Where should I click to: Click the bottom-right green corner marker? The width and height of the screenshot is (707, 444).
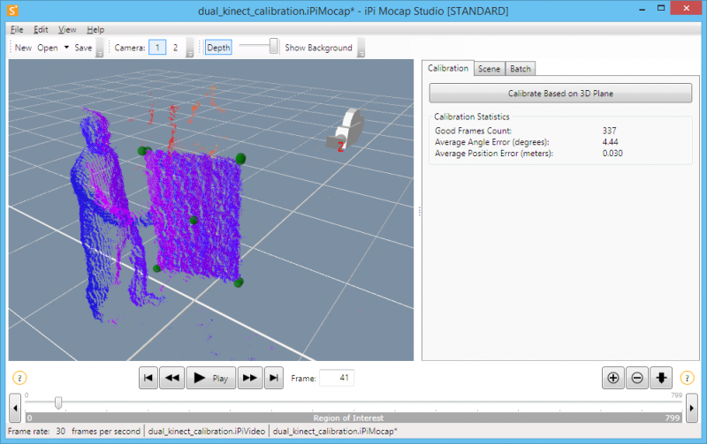(239, 282)
